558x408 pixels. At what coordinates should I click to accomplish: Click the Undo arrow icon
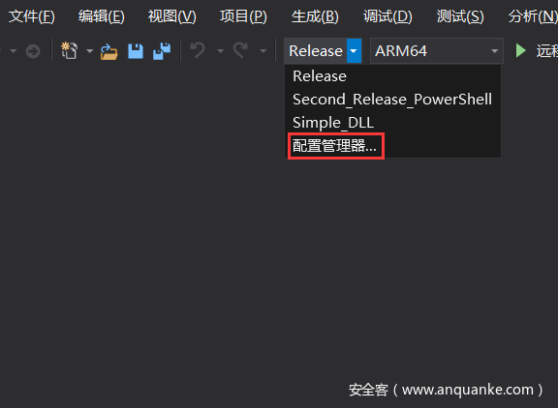coord(198,50)
